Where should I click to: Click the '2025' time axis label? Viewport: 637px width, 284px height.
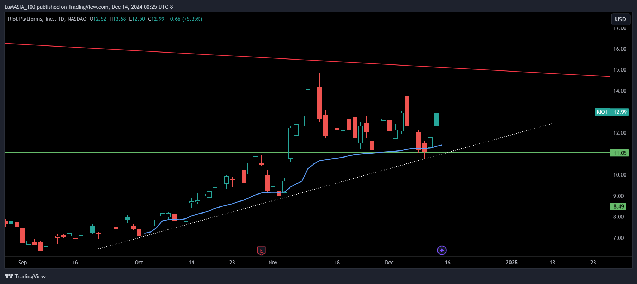[x=512, y=263]
